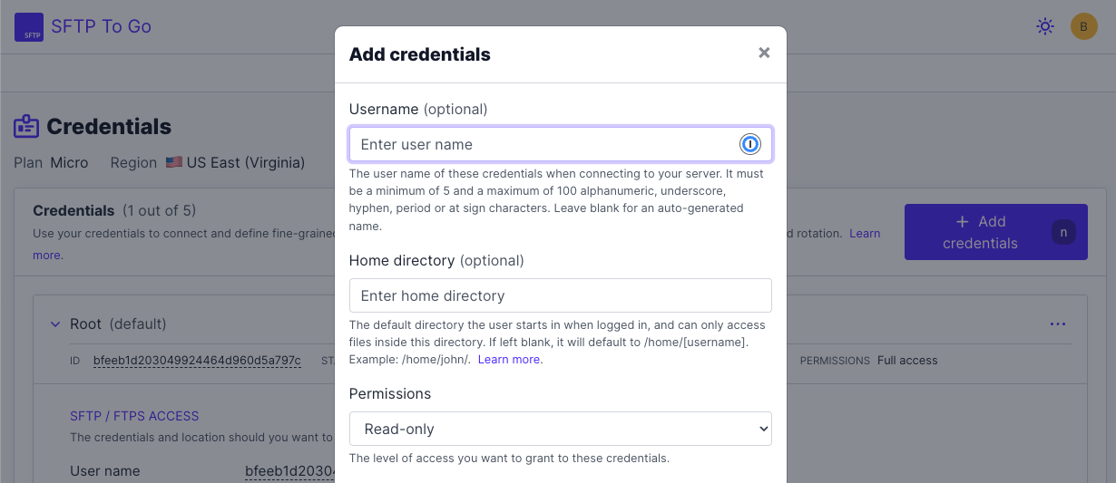Close the Add credentials dialog
This screenshot has height=483, width=1116.
[x=764, y=53]
